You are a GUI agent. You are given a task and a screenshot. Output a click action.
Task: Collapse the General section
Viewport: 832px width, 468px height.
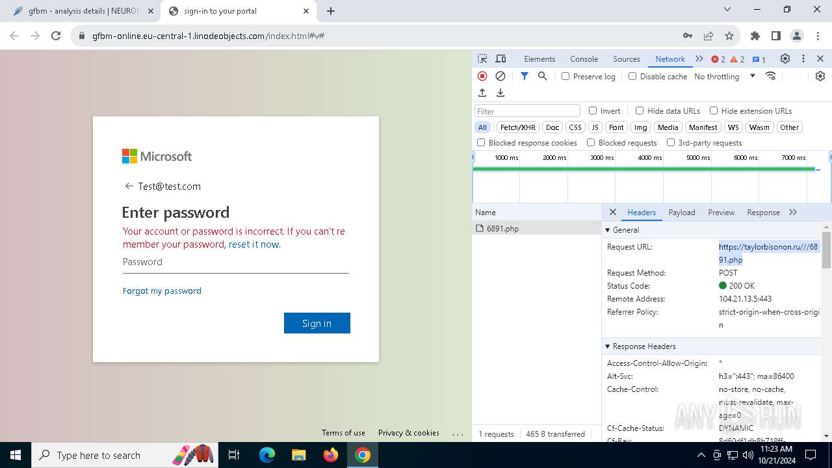tap(608, 230)
